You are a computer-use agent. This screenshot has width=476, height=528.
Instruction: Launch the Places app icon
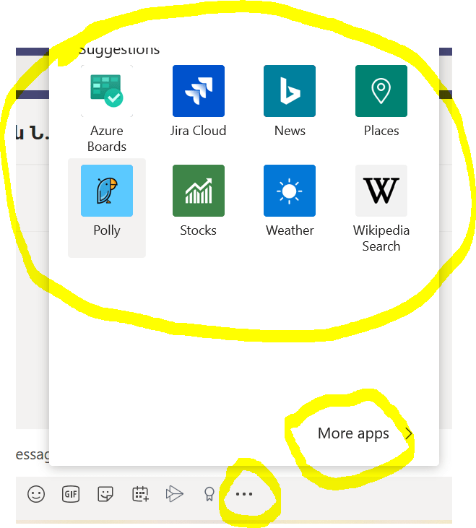point(381,91)
